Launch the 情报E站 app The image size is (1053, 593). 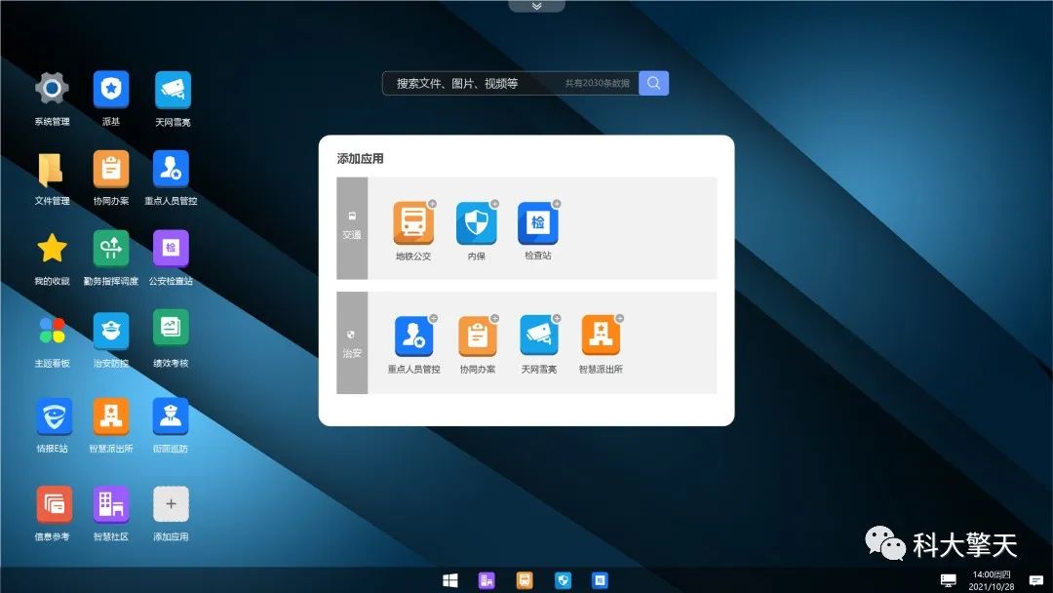53,416
